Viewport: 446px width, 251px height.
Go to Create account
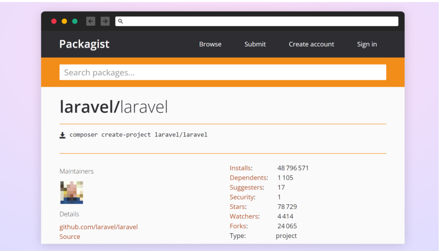click(x=311, y=44)
